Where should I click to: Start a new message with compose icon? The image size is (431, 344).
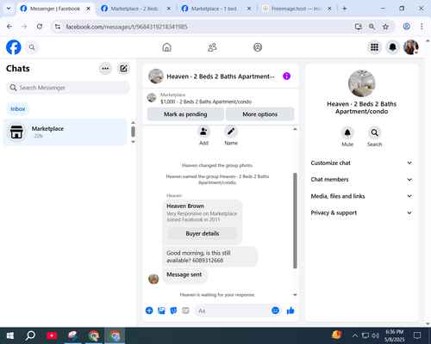[123, 69]
